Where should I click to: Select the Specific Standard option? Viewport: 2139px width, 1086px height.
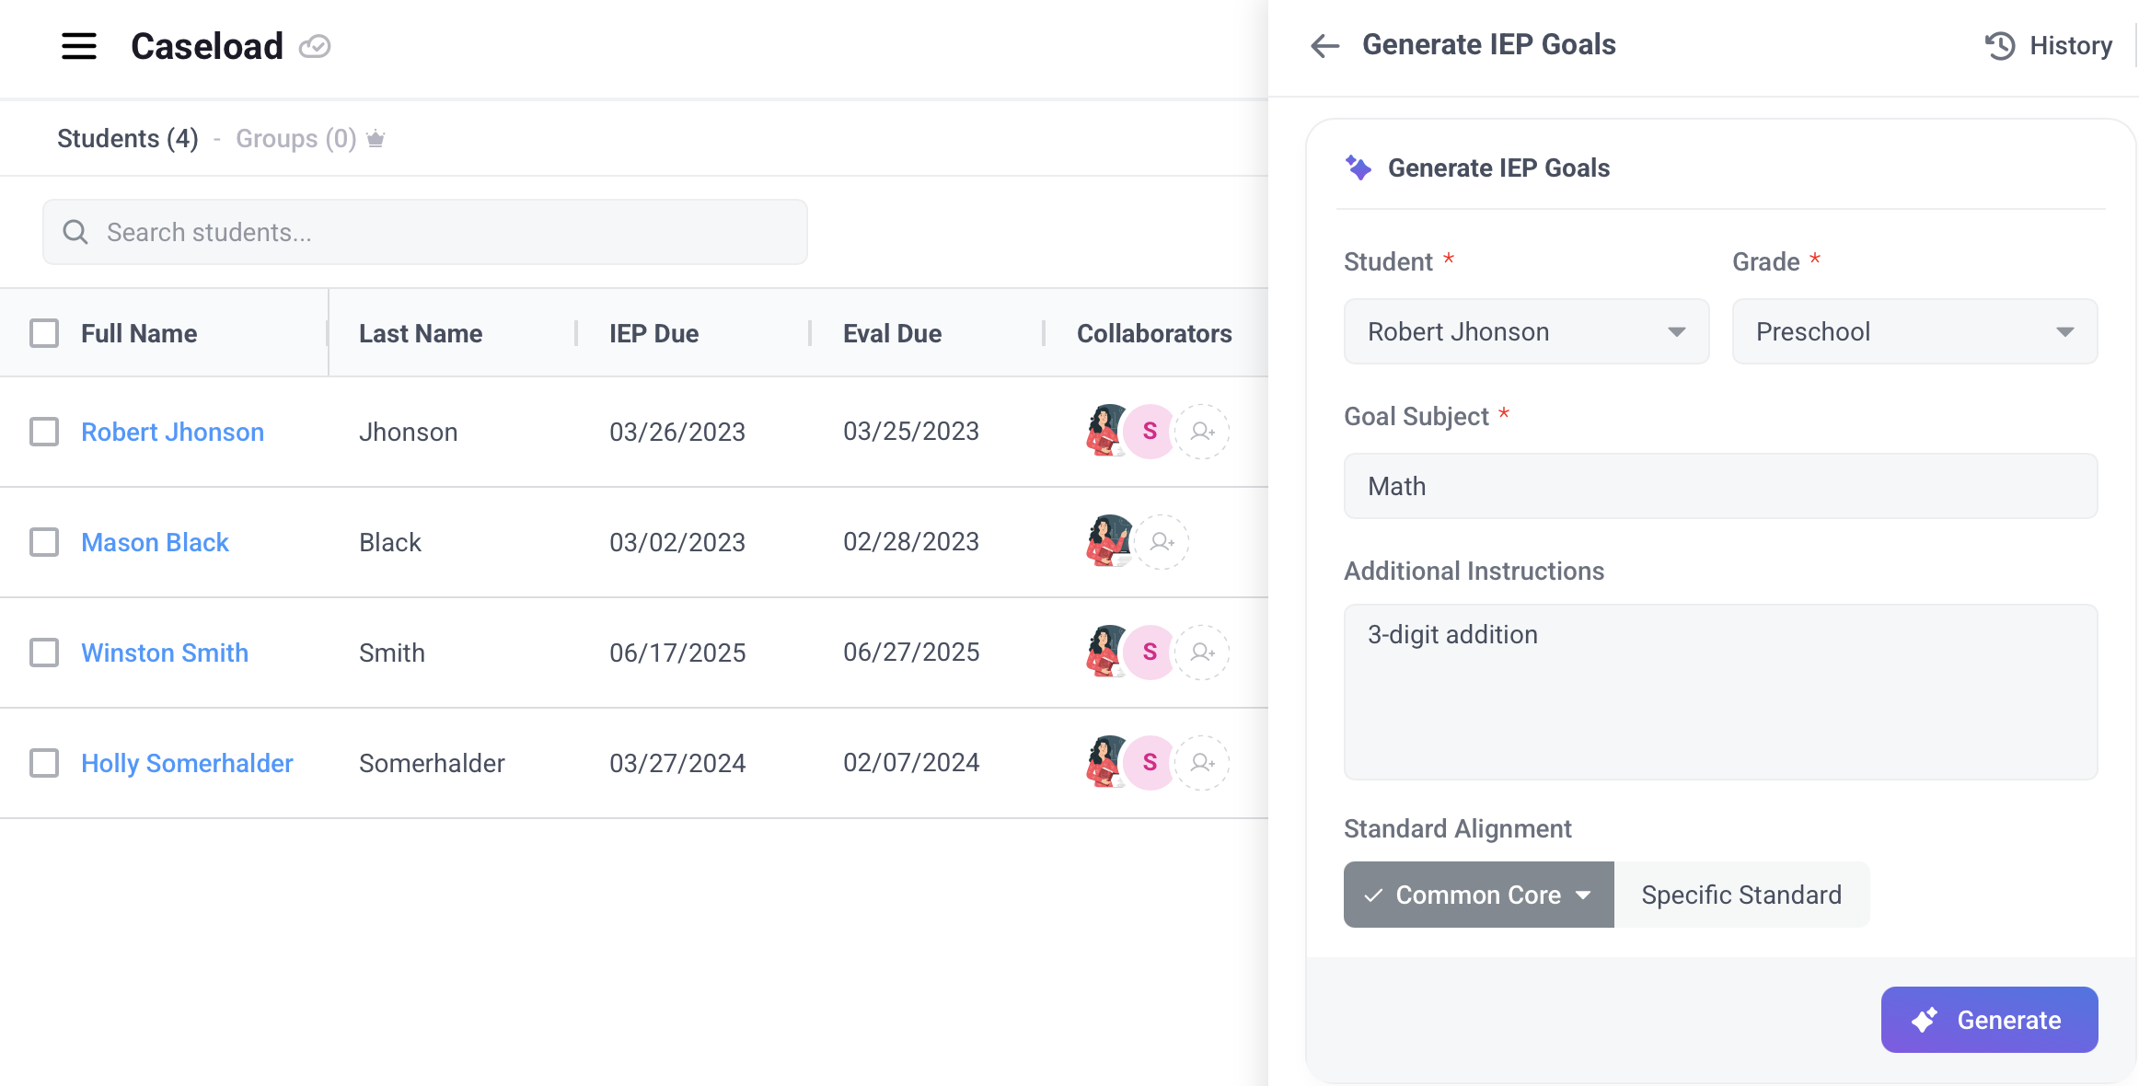click(x=1741, y=895)
